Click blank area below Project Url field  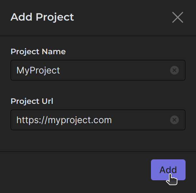(x=98, y=140)
